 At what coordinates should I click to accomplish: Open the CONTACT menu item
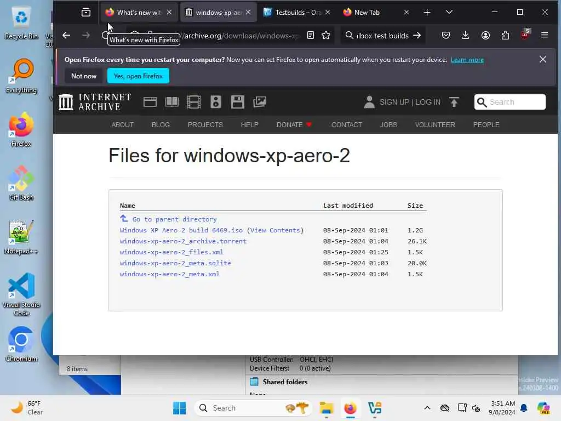coord(347,124)
